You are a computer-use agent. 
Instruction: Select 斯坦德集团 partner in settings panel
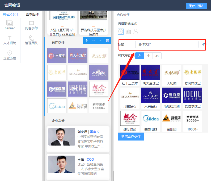pos(172,98)
